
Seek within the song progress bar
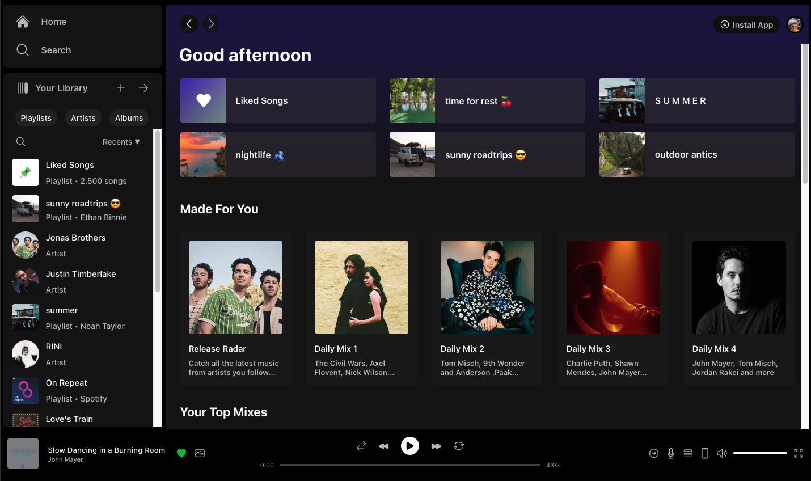pyautogui.click(x=410, y=465)
